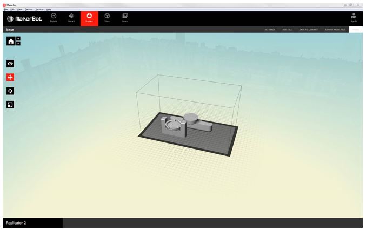
Task: Open the Learn tab
Action: point(125,17)
